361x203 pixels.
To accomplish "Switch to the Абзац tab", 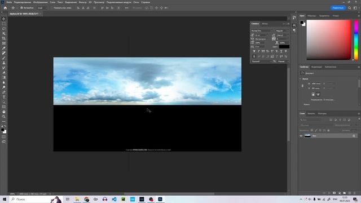I will pos(265,24).
